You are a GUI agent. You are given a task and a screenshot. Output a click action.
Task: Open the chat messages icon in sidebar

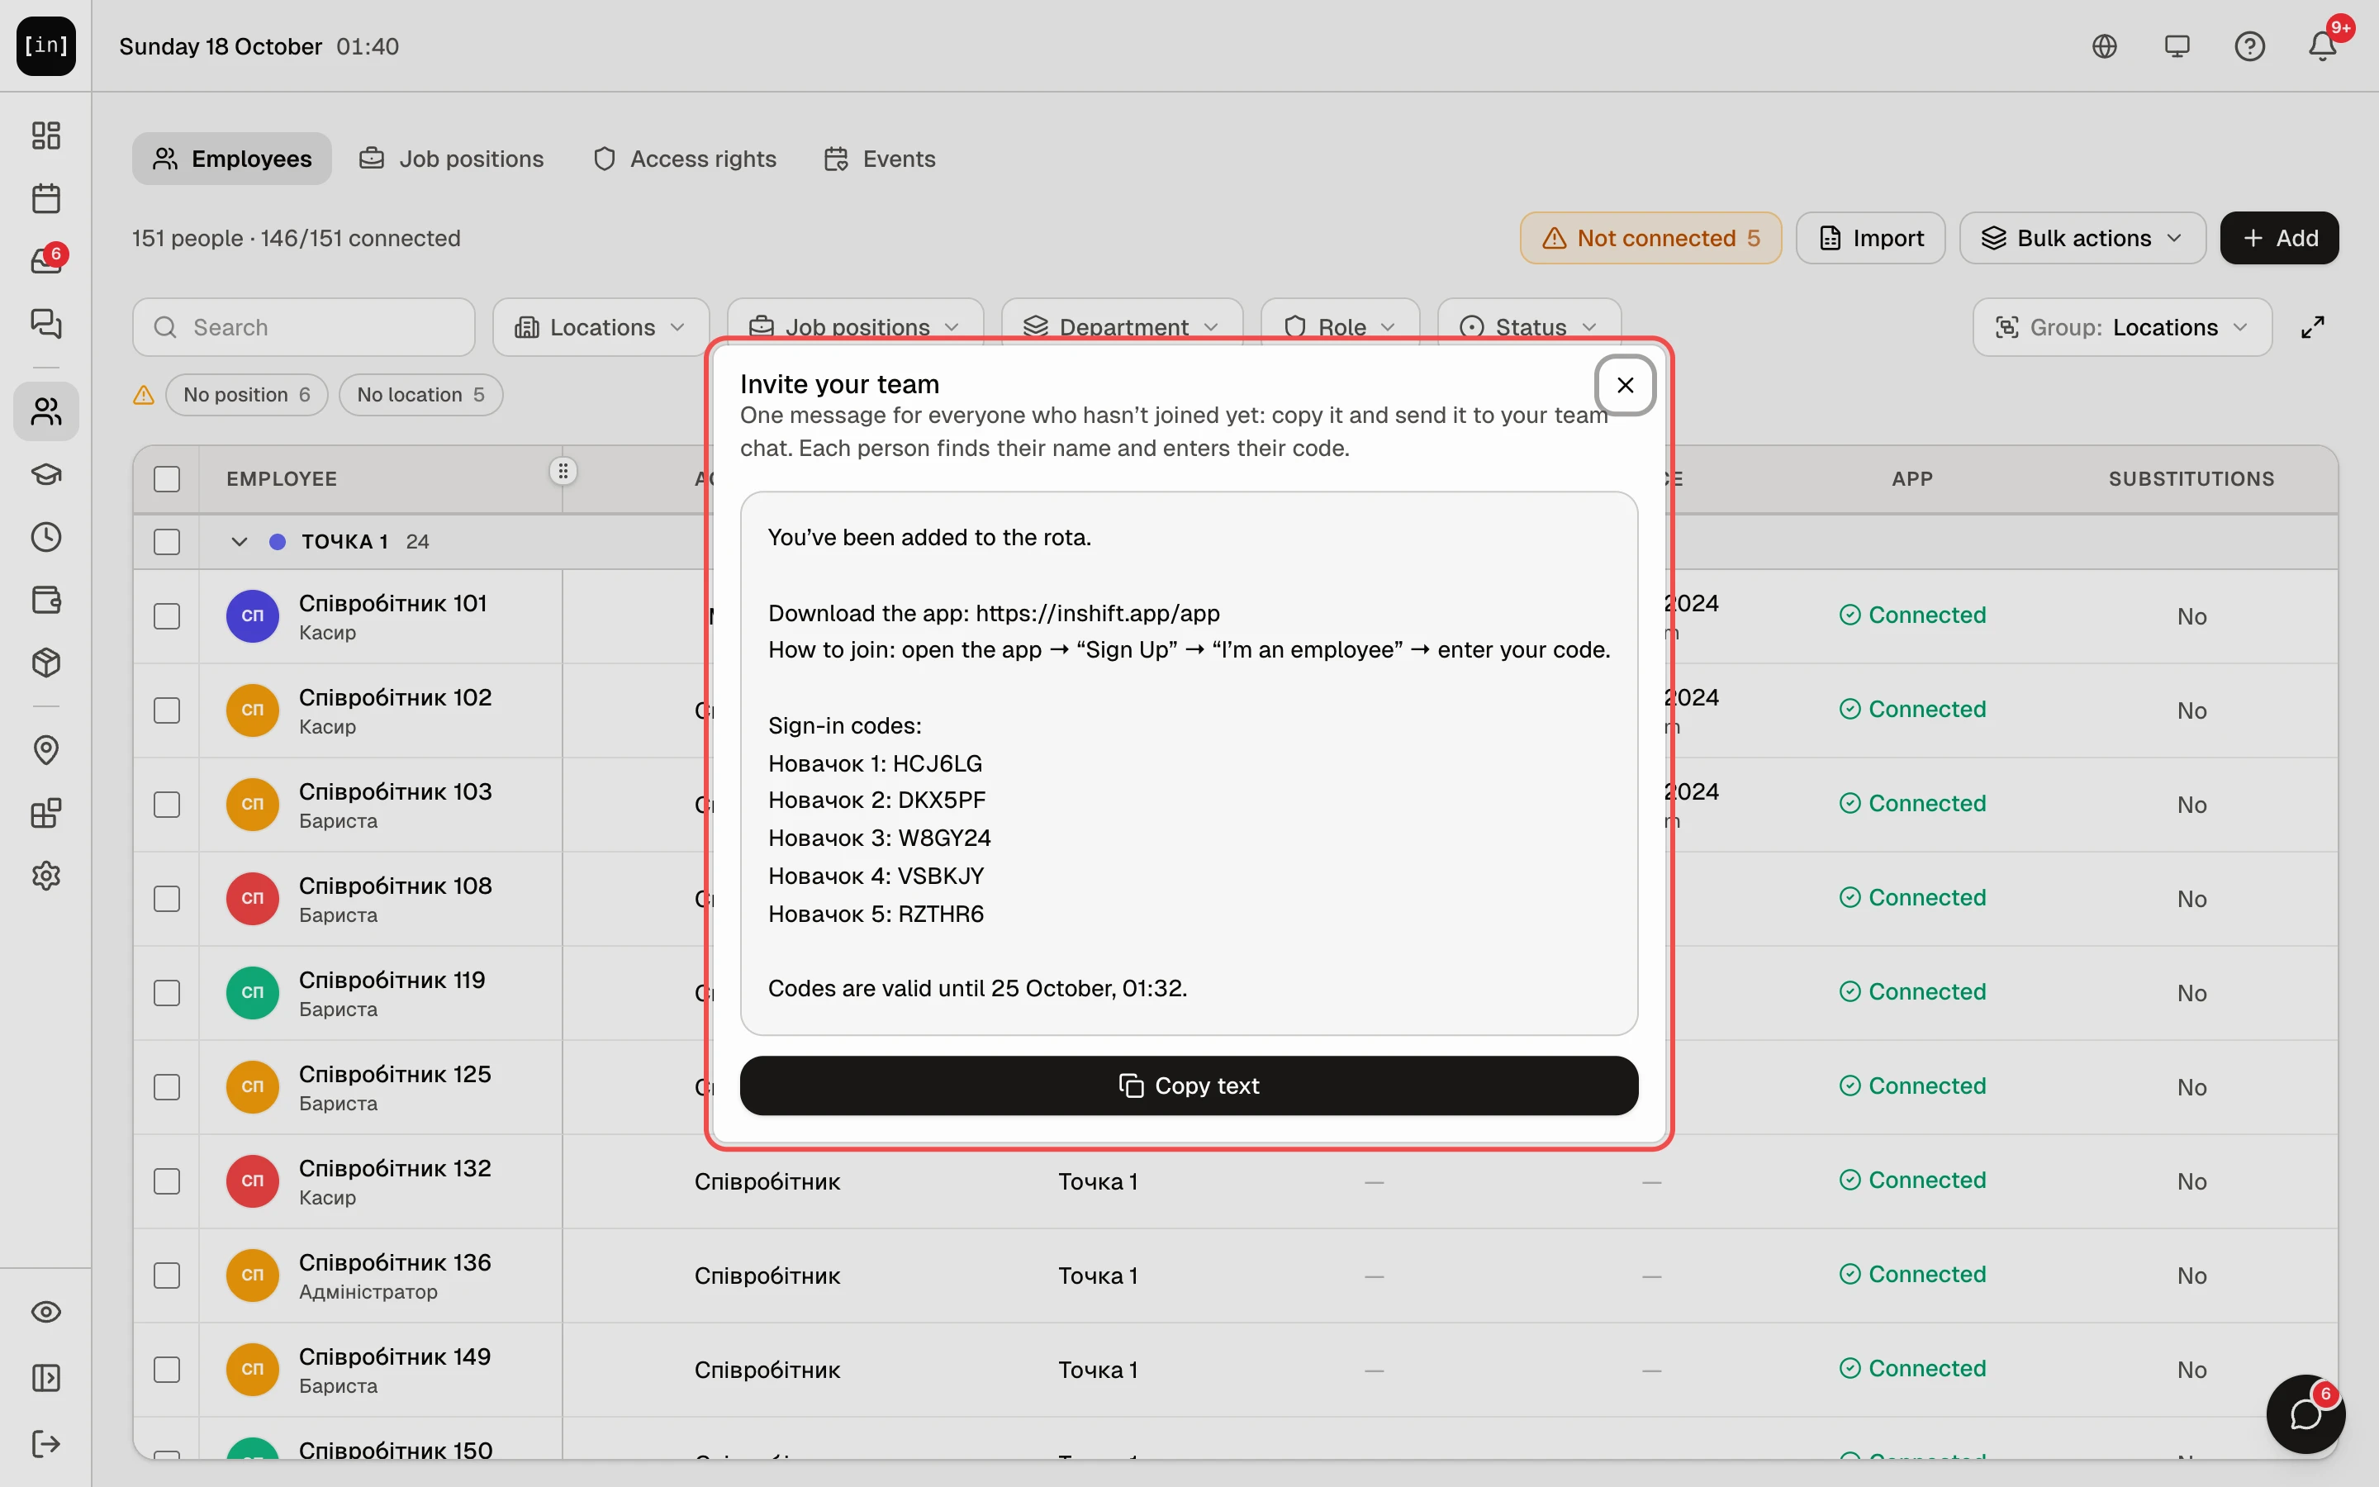pyautogui.click(x=46, y=324)
